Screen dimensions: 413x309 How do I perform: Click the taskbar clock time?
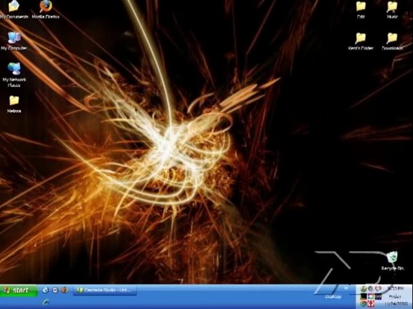[x=396, y=289]
